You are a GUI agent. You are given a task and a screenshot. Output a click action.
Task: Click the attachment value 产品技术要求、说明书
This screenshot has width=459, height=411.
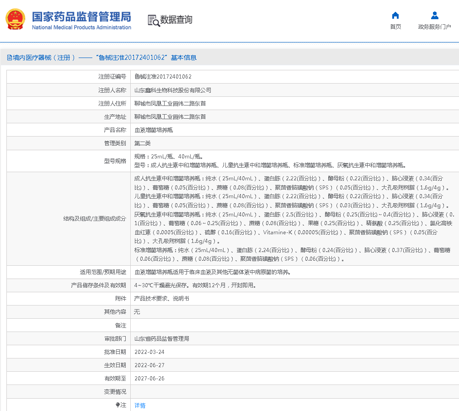pyautogui.click(x=161, y=299)
